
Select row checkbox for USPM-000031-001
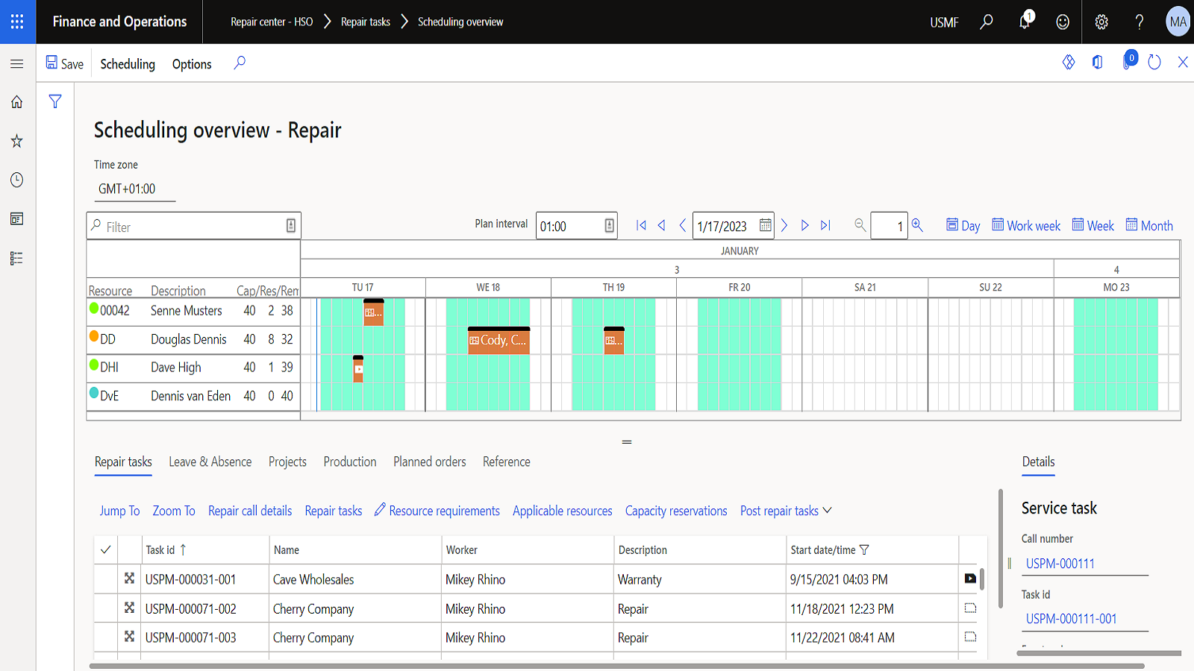coord(106,579)
